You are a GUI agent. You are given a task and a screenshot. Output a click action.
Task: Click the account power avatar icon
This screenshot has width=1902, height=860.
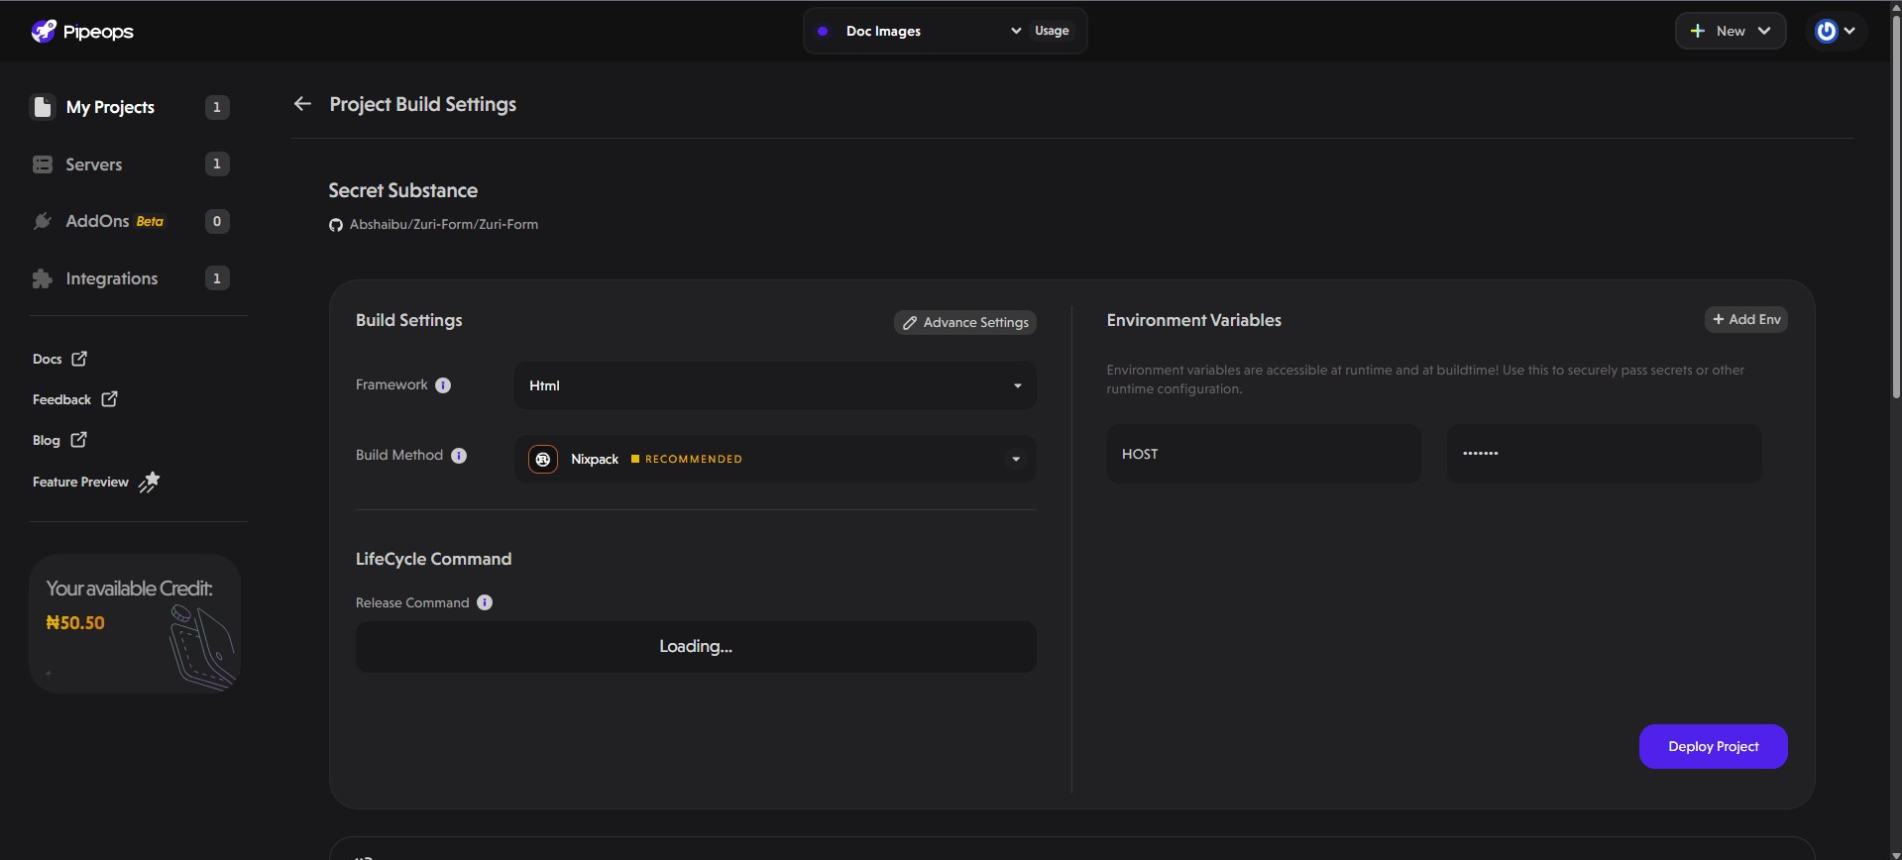pyautogui.click(x=1826, y=31)
